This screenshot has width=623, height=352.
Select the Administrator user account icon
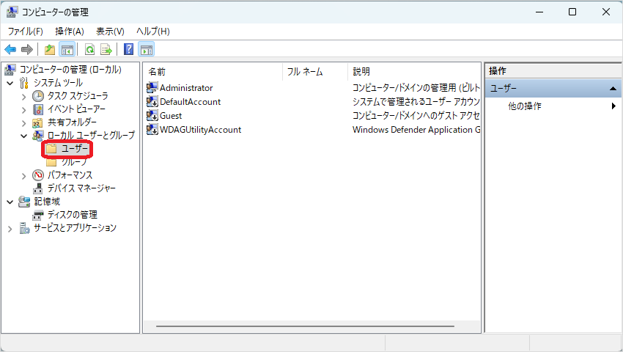[152, 88]
